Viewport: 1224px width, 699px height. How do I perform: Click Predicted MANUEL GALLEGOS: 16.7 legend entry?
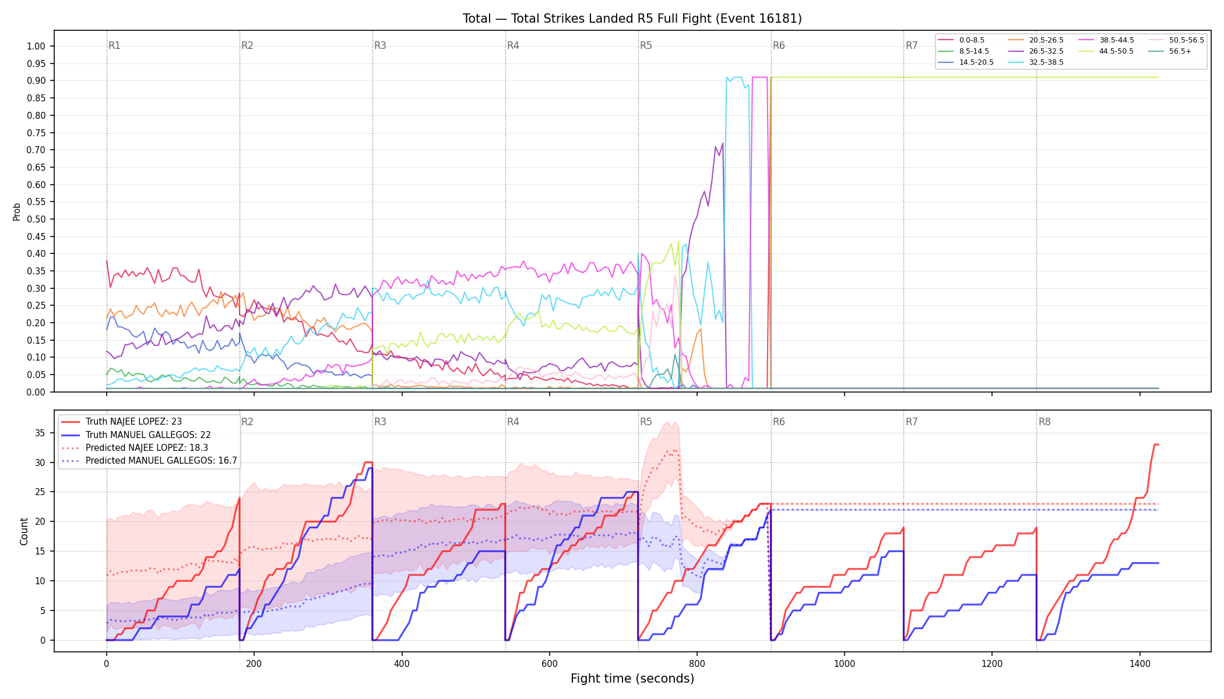point(161,461)
